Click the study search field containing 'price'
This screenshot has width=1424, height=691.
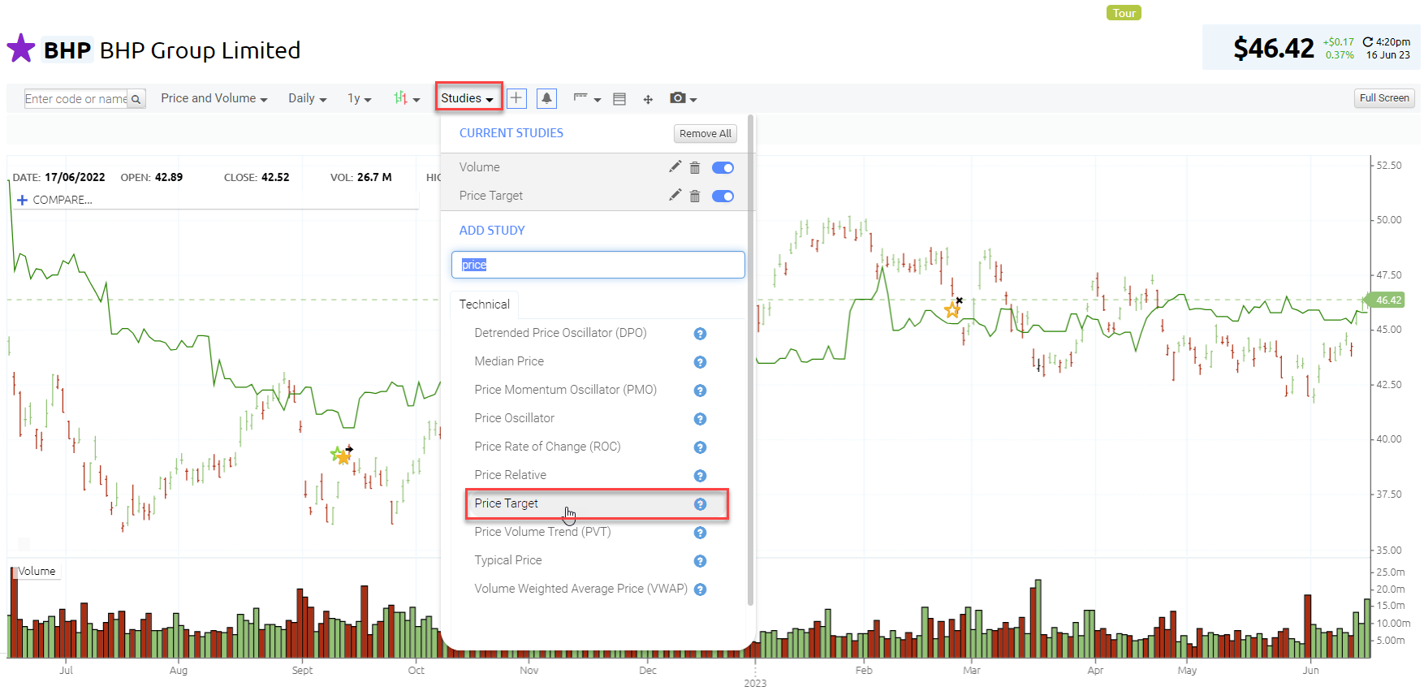click(598, 265)
